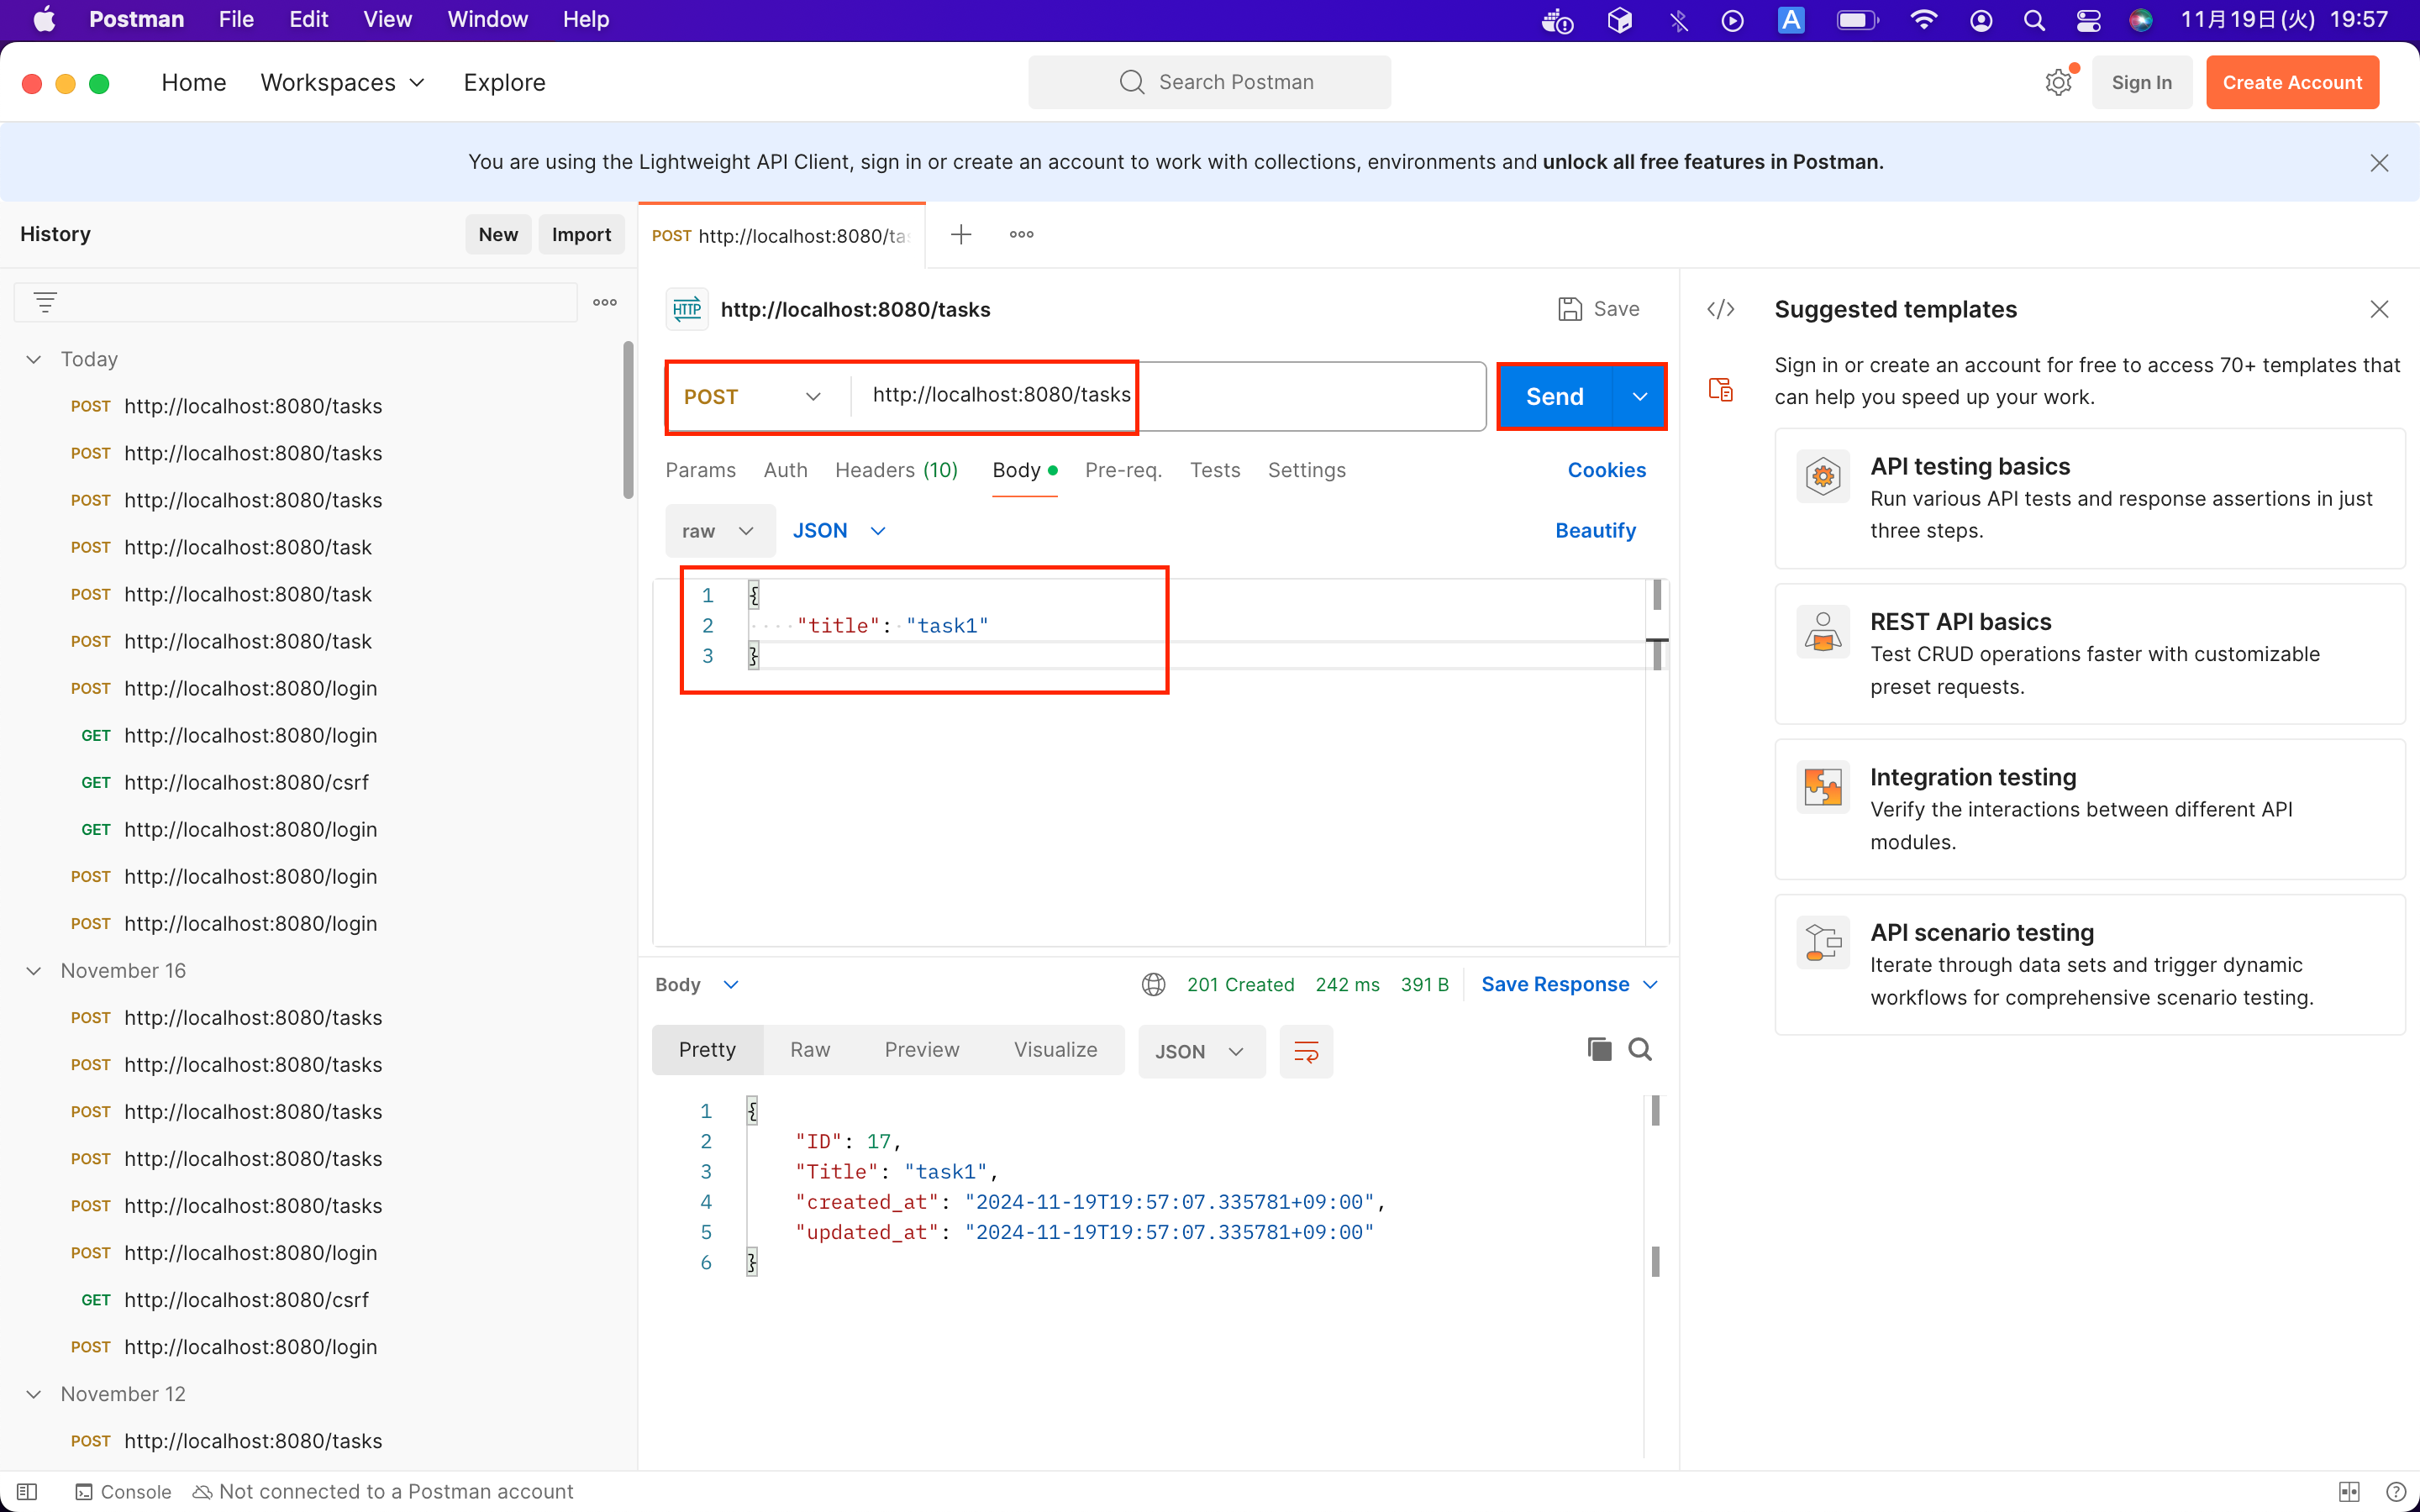Toggle the word wrap icon in response
This screenshot has width=2420, height=1512.
pos(1306,1051)
